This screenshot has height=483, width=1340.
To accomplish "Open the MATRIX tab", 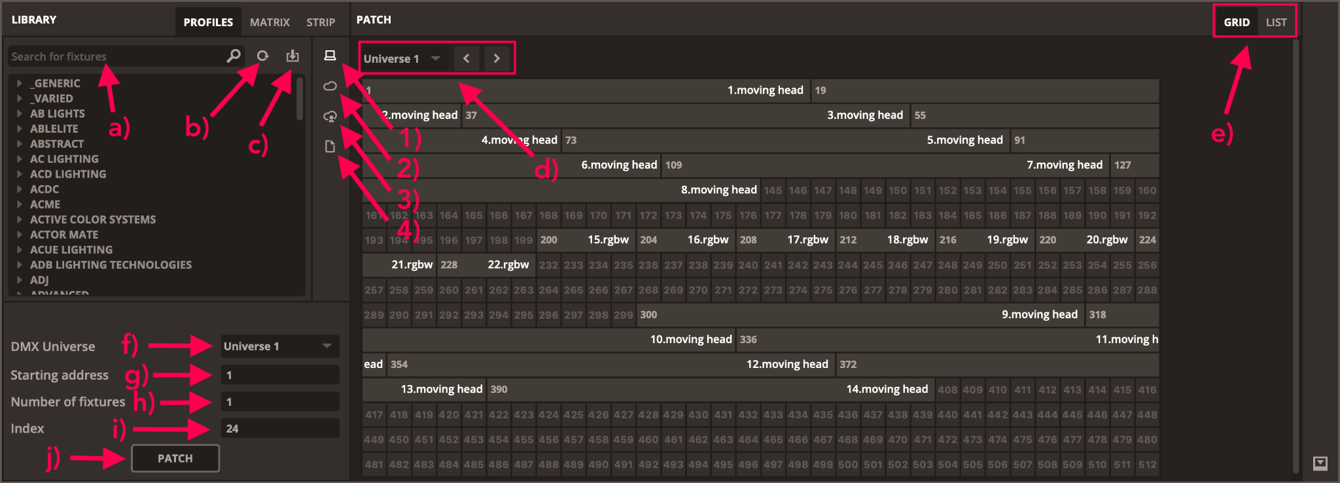I will pyautogui.click(x=270, y=22).
